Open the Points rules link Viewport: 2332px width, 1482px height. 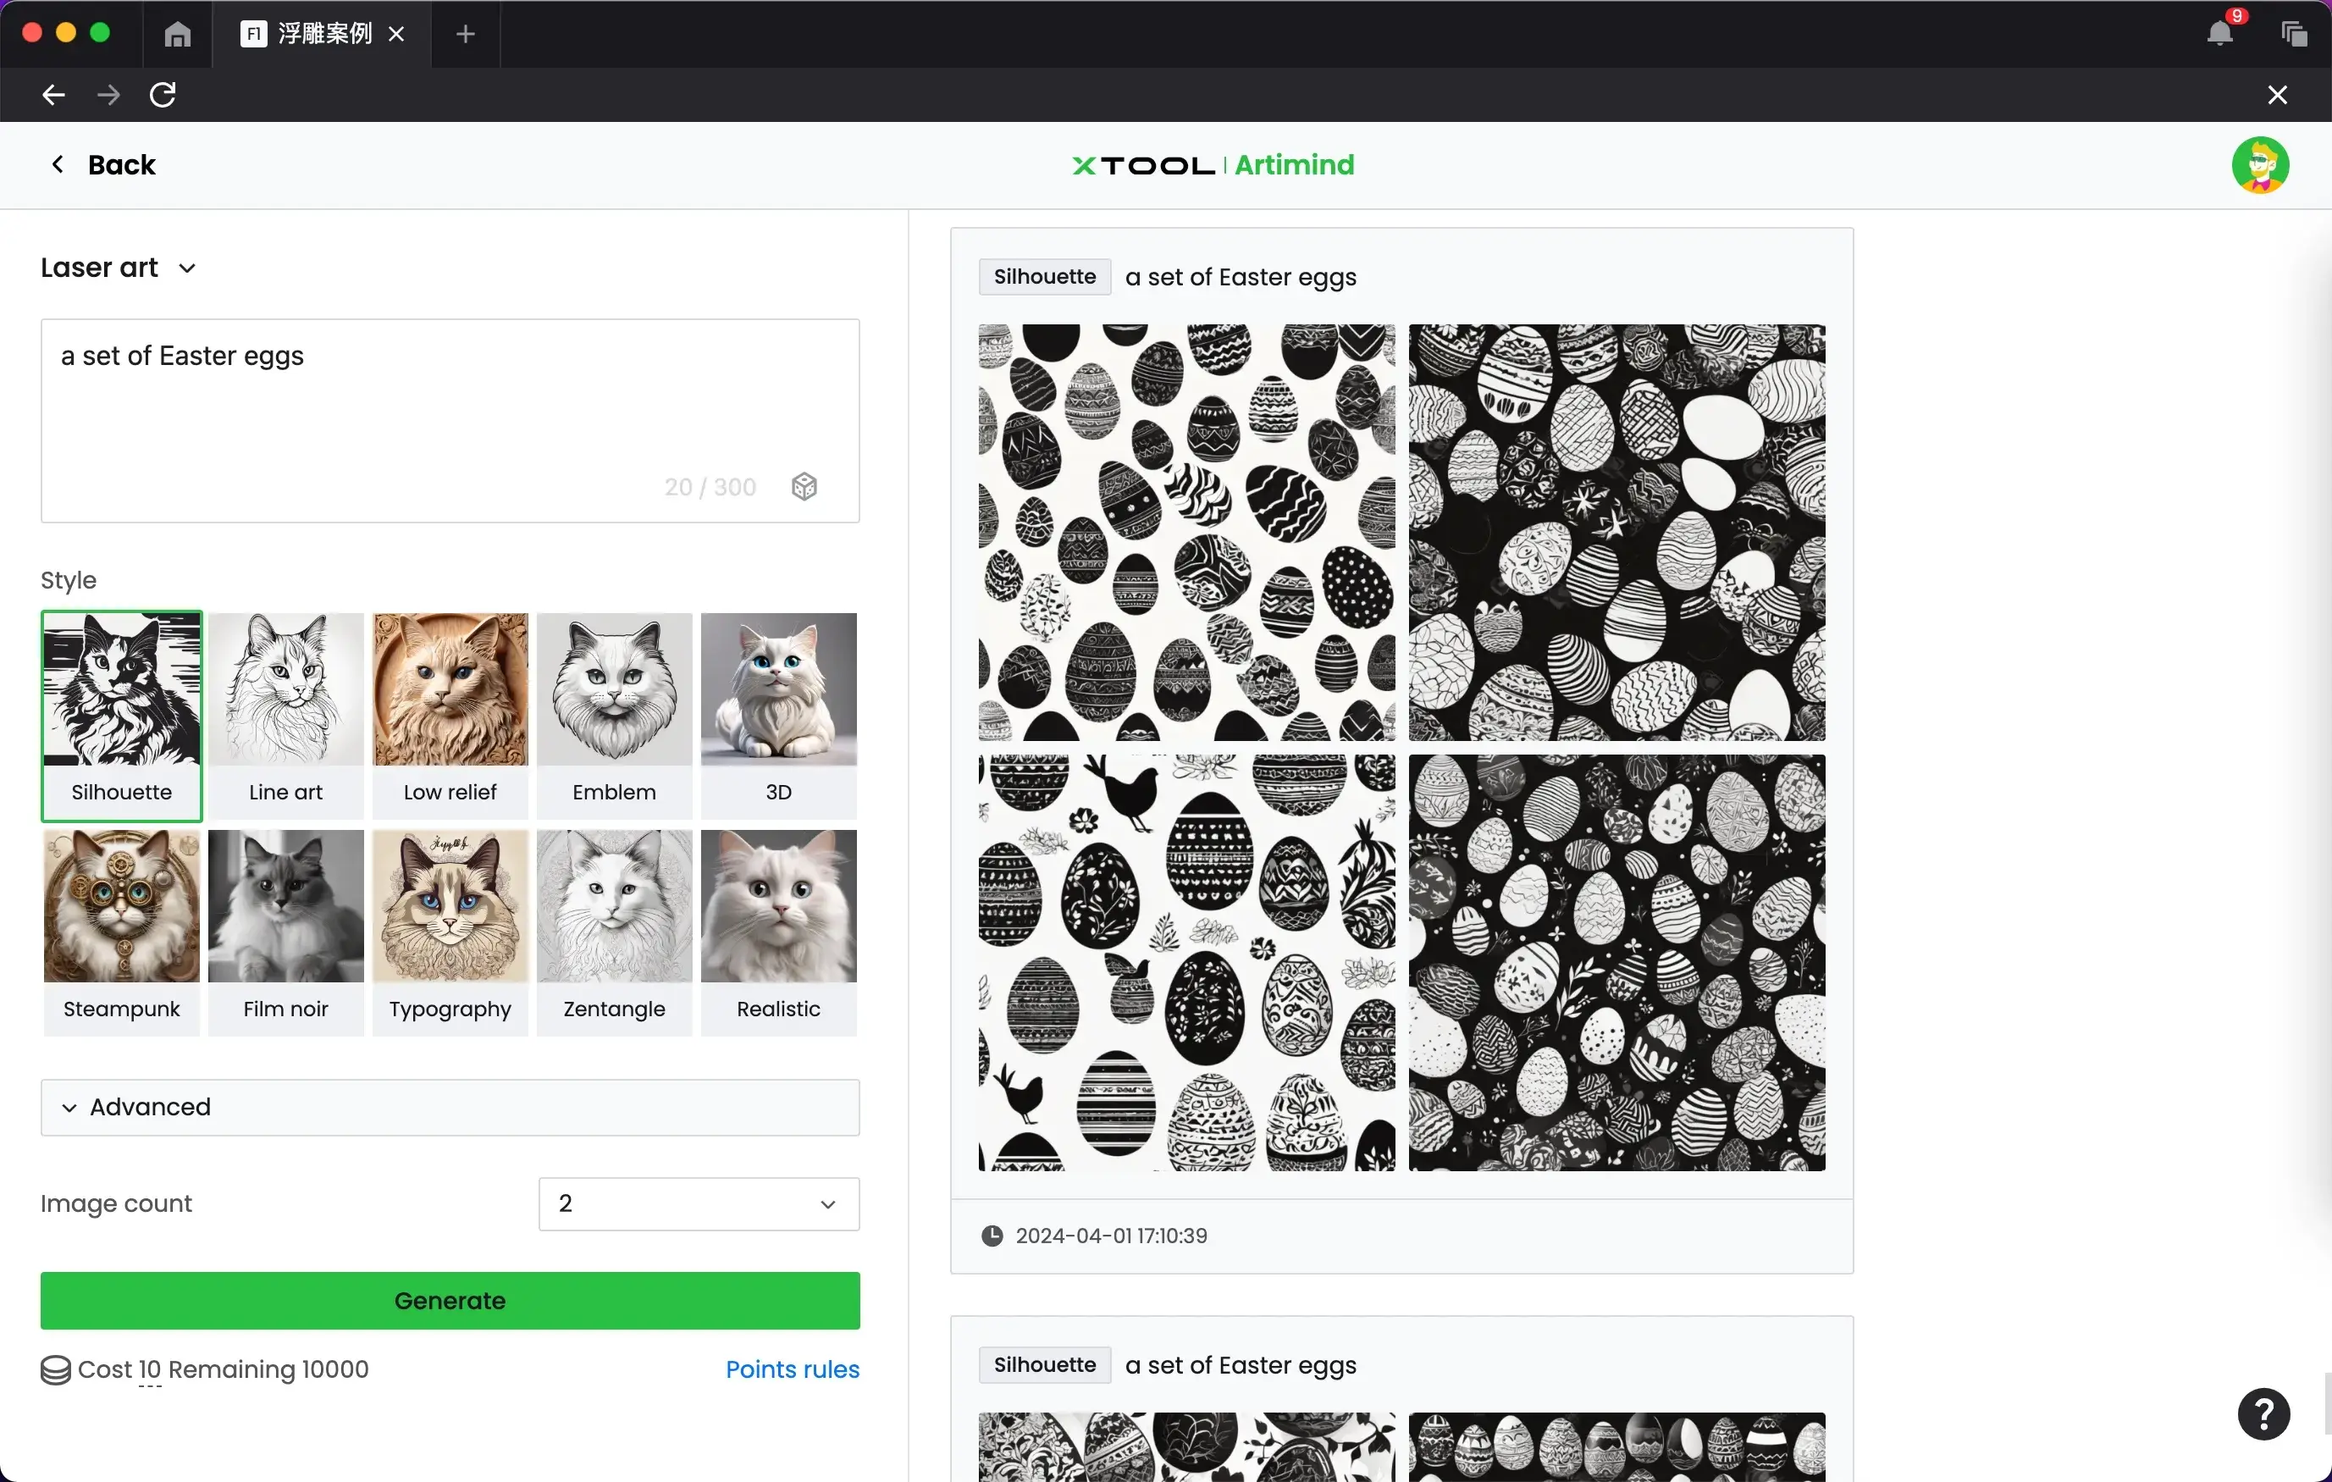(793, 1369)
